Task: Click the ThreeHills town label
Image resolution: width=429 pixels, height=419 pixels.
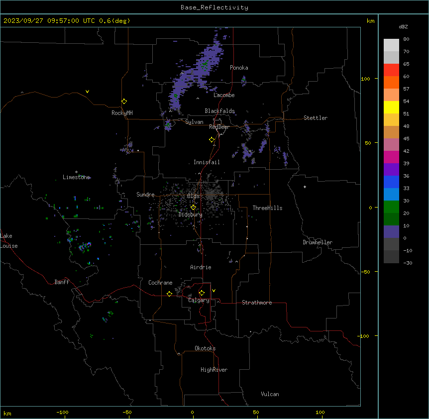Action: (x=268, y=208)
